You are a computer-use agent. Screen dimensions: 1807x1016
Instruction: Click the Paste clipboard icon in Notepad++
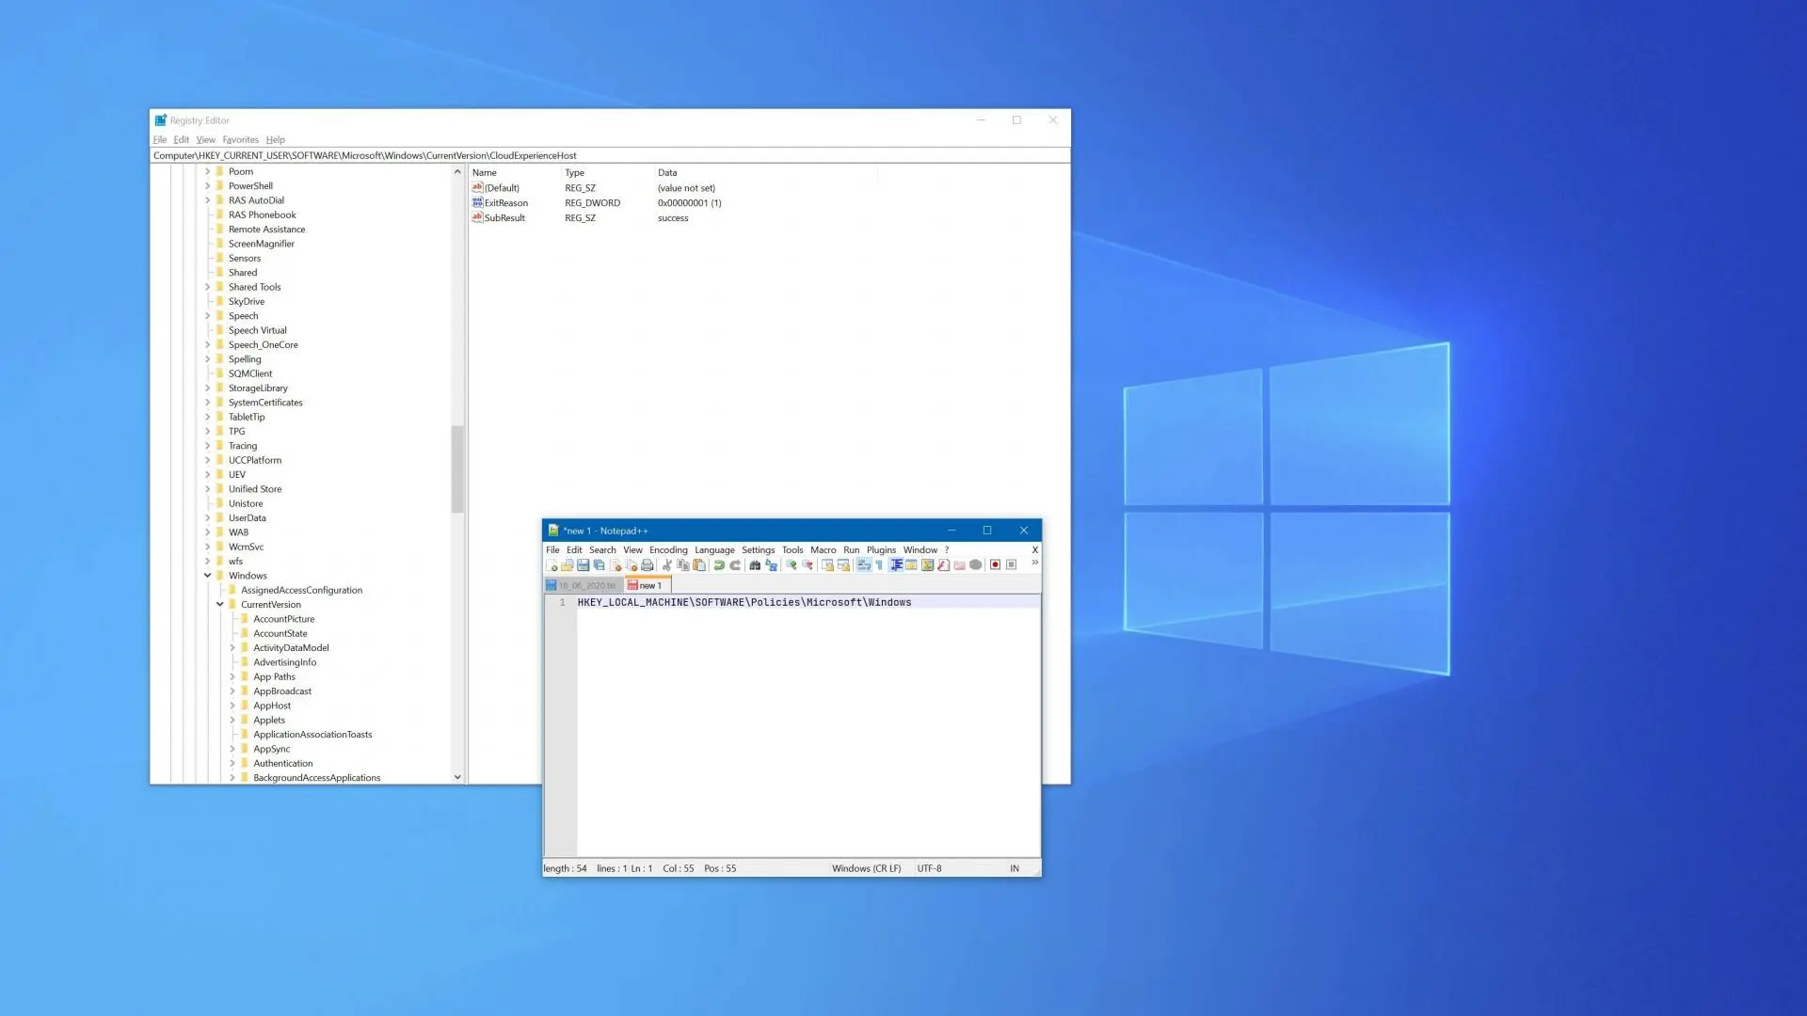coord(699,564)
